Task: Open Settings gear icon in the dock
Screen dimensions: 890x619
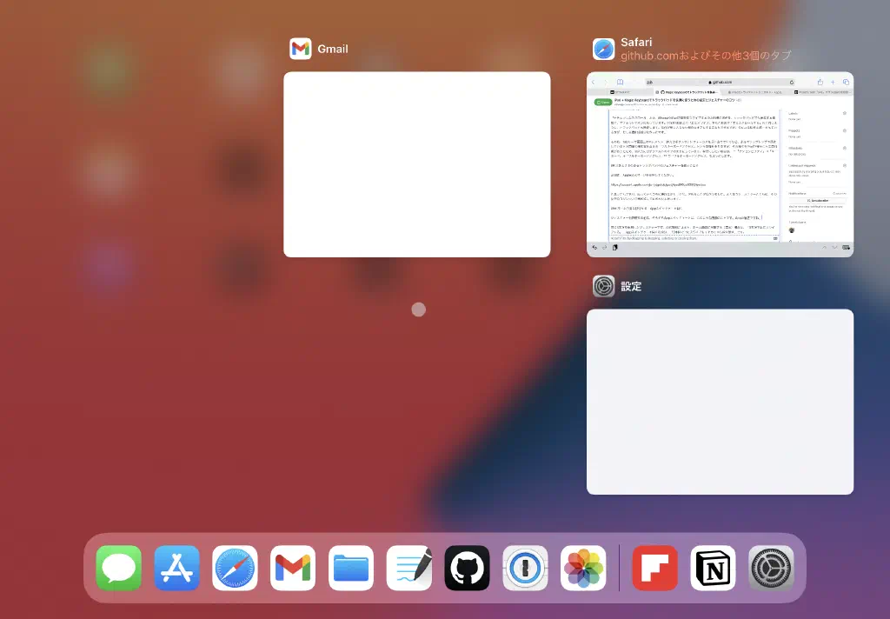Action: point(771,568)
